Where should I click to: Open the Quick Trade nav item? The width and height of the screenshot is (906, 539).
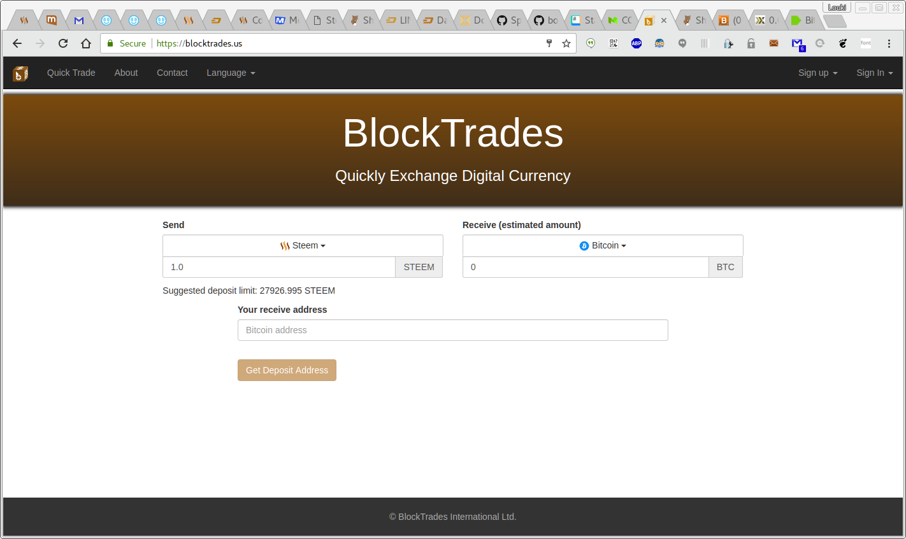click(x=71, y=73)
